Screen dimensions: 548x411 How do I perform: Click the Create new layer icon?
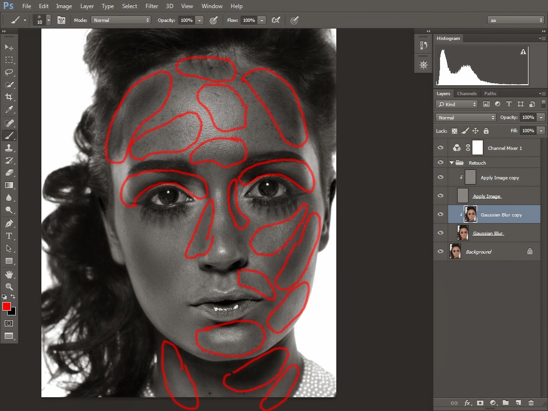pyautogui.click(x=519, y=403)
